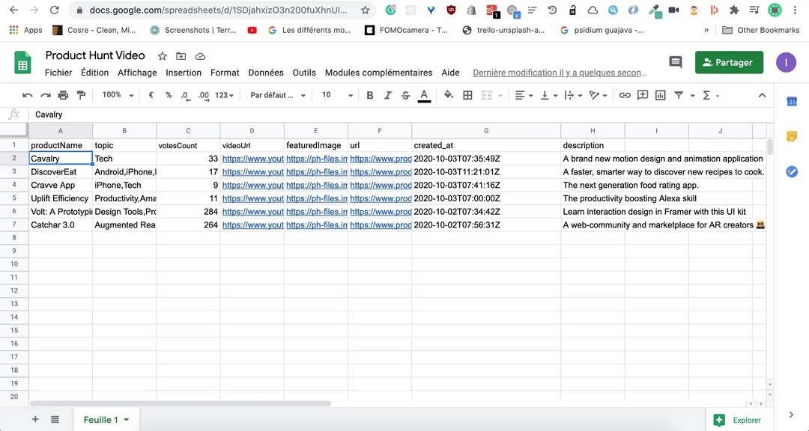Toggle italic formatting
The width and height of the screenshot is (809, 431).
(x=387, y=95)
